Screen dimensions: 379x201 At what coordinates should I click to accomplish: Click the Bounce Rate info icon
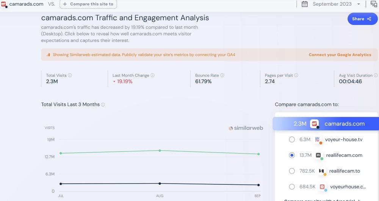click(222, 76)
